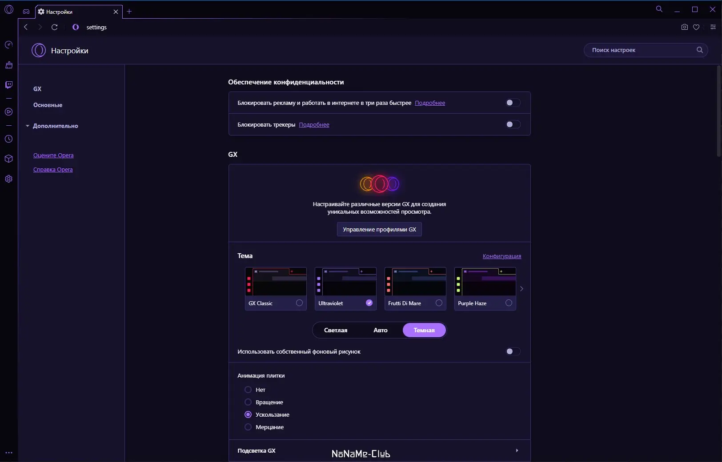The width and height of the screenshot is (722, 462).
Task: Open tab search magnifier in title bar
Action: click(659, 9)
